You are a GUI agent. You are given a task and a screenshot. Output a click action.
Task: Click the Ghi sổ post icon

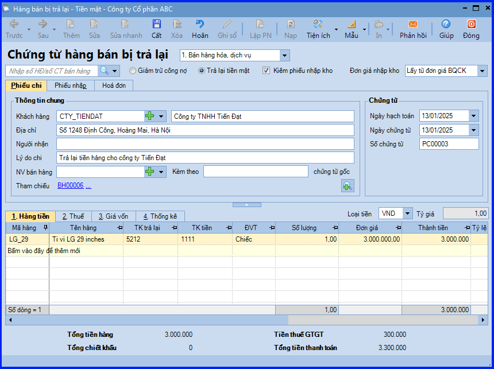coord(227,29)
